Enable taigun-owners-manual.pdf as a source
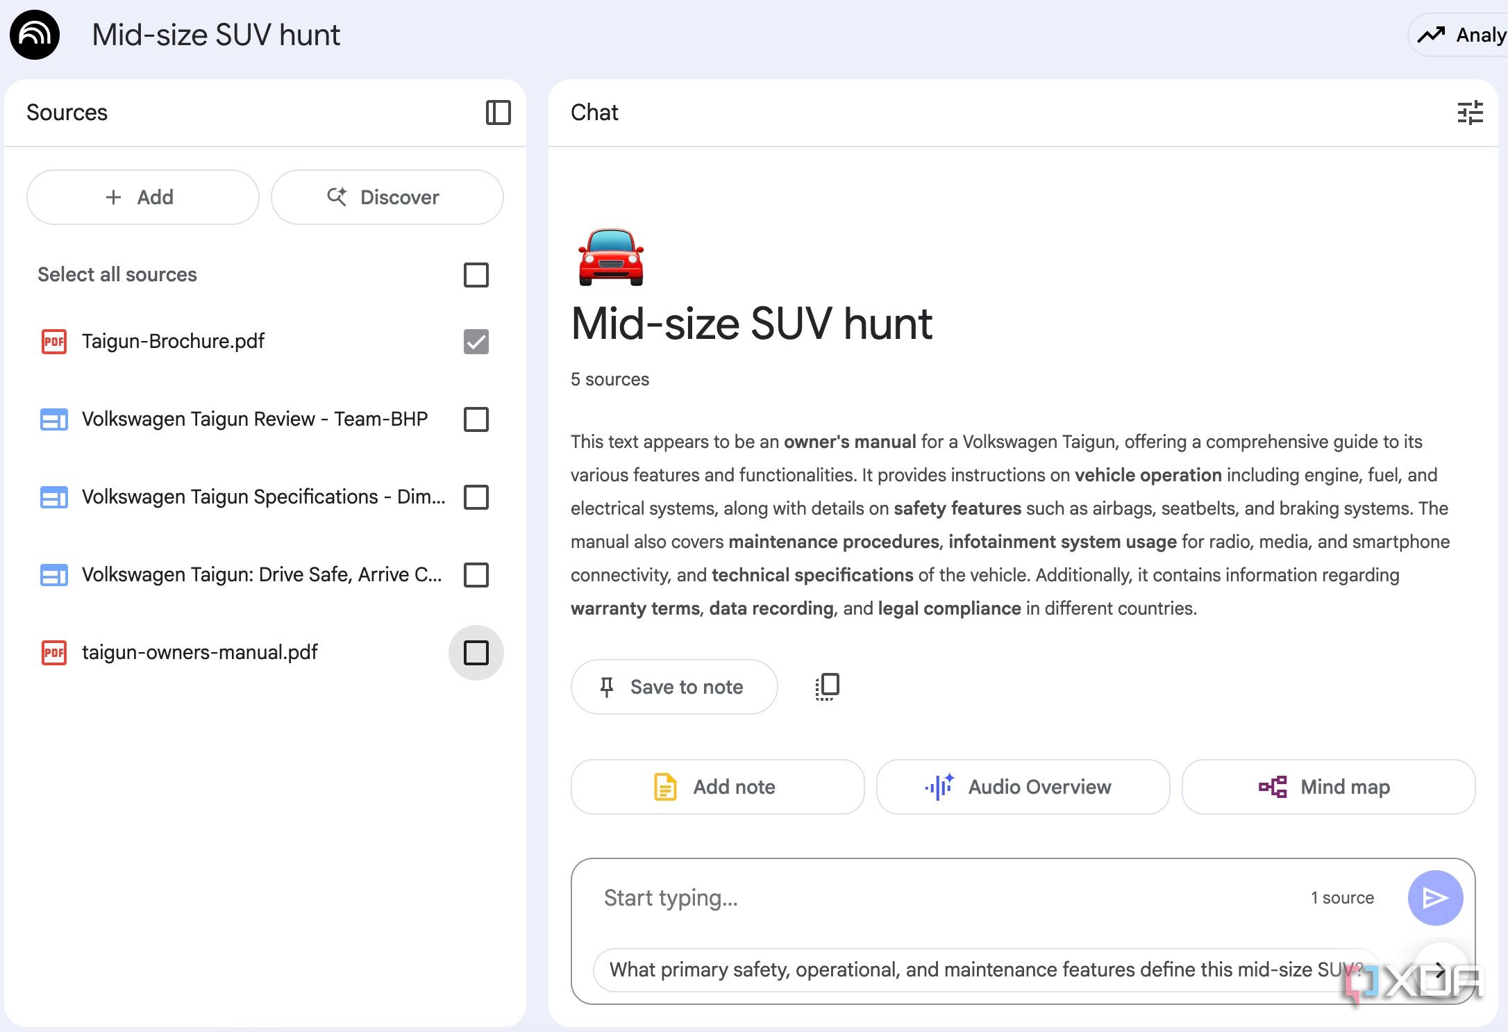1508x1032 pixels. pos(476,653)
